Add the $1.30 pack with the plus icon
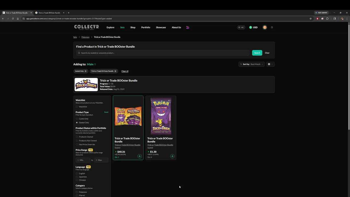 click(172, 156)
